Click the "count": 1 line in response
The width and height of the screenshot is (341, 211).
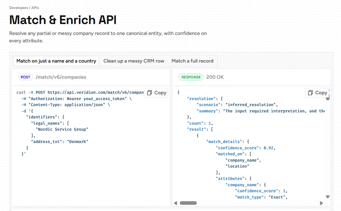200,123
